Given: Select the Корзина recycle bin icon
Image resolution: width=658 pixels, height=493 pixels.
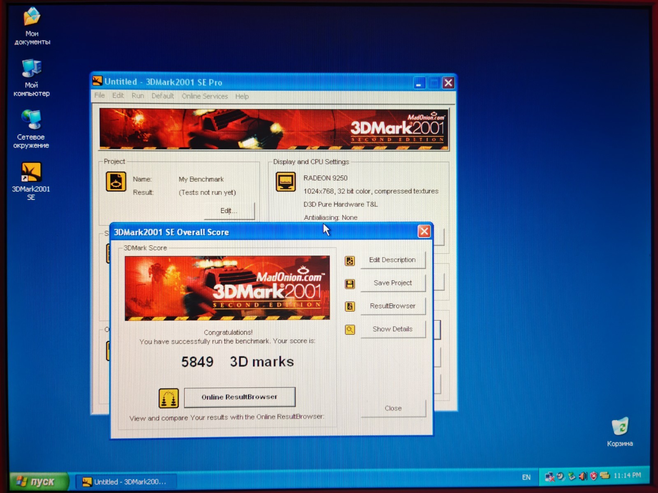Looking at the screenshot, I should click(620, 431).
